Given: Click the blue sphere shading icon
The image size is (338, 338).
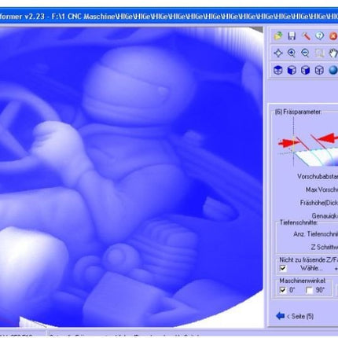Looking at the screenshot, I should coord(333,70).
